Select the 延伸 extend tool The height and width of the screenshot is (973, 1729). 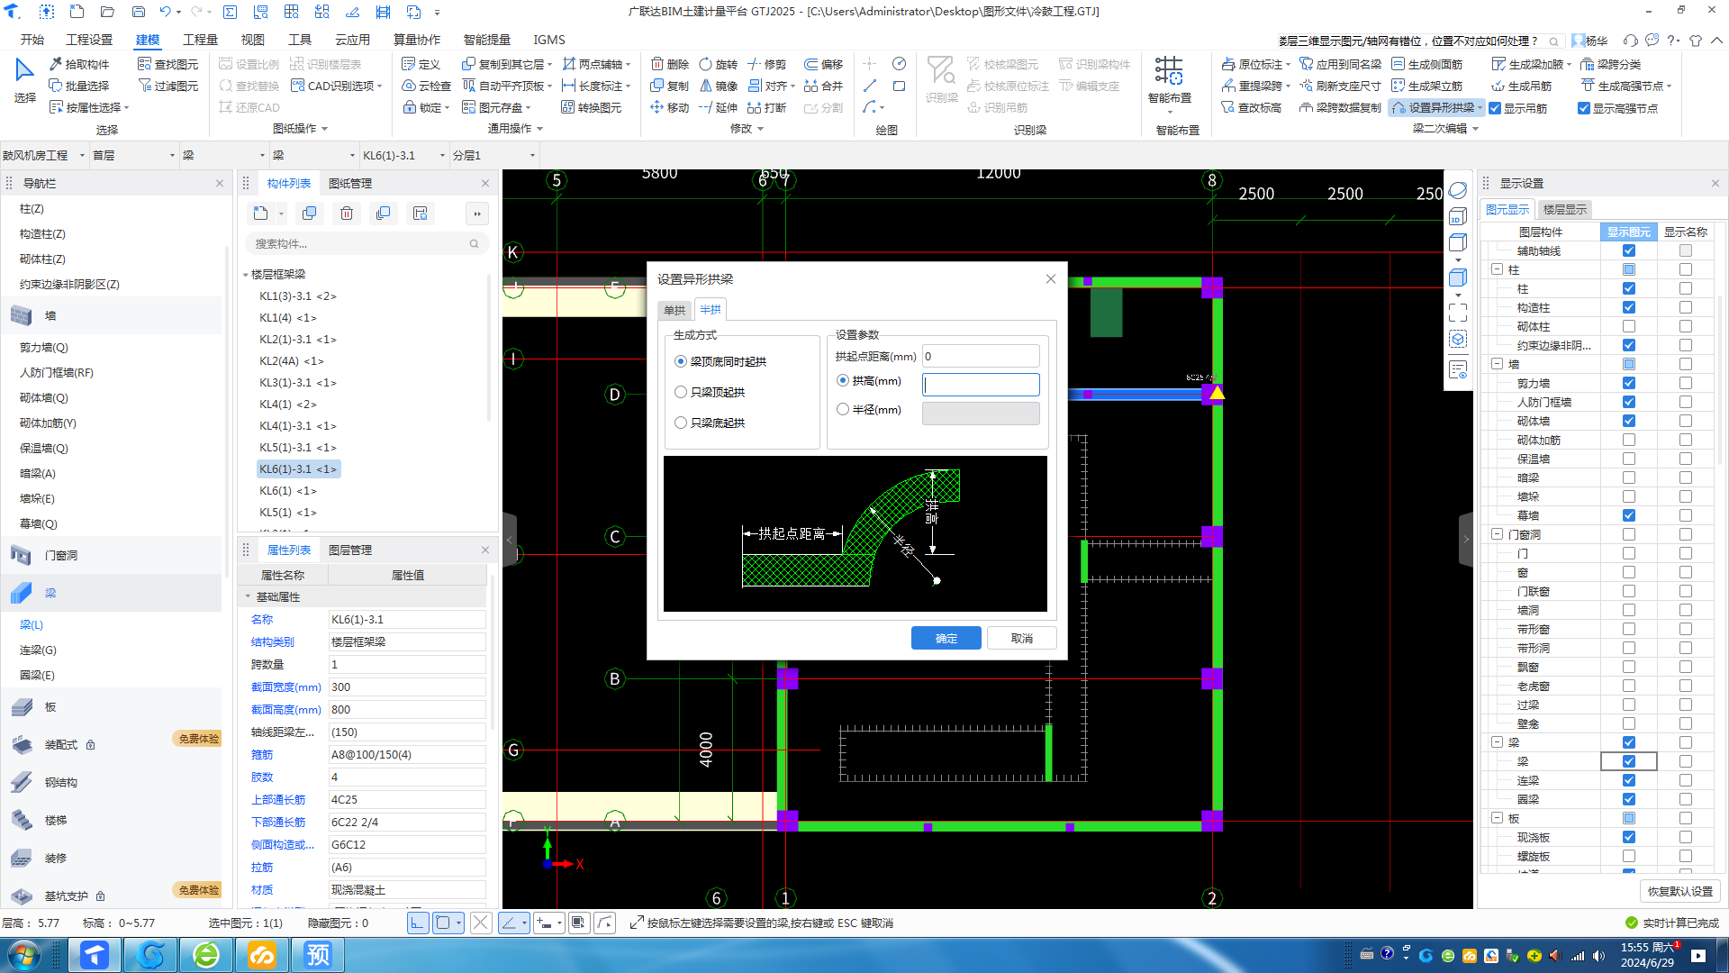[719, 107]
